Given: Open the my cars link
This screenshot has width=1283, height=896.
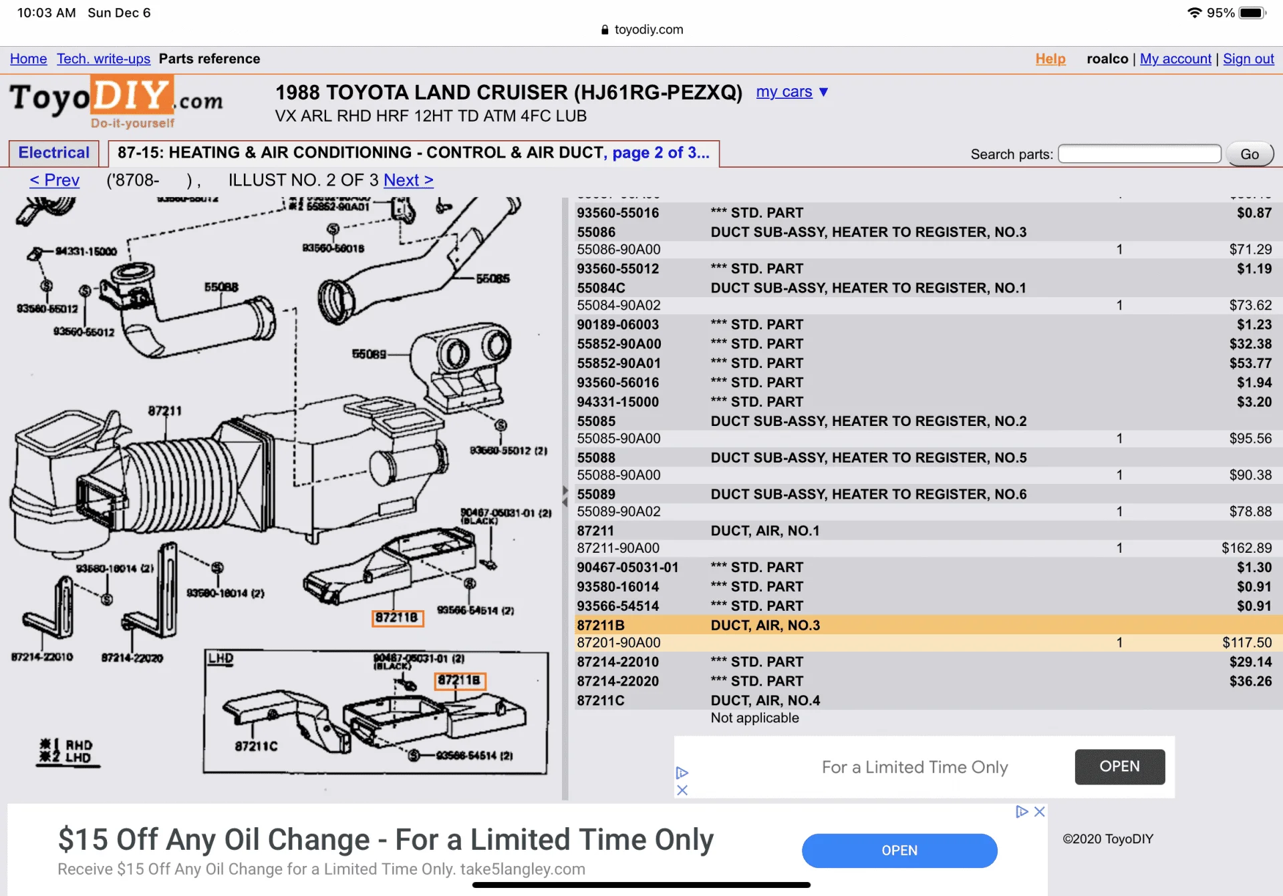Looking at the screenshot, I should (784, 92).
